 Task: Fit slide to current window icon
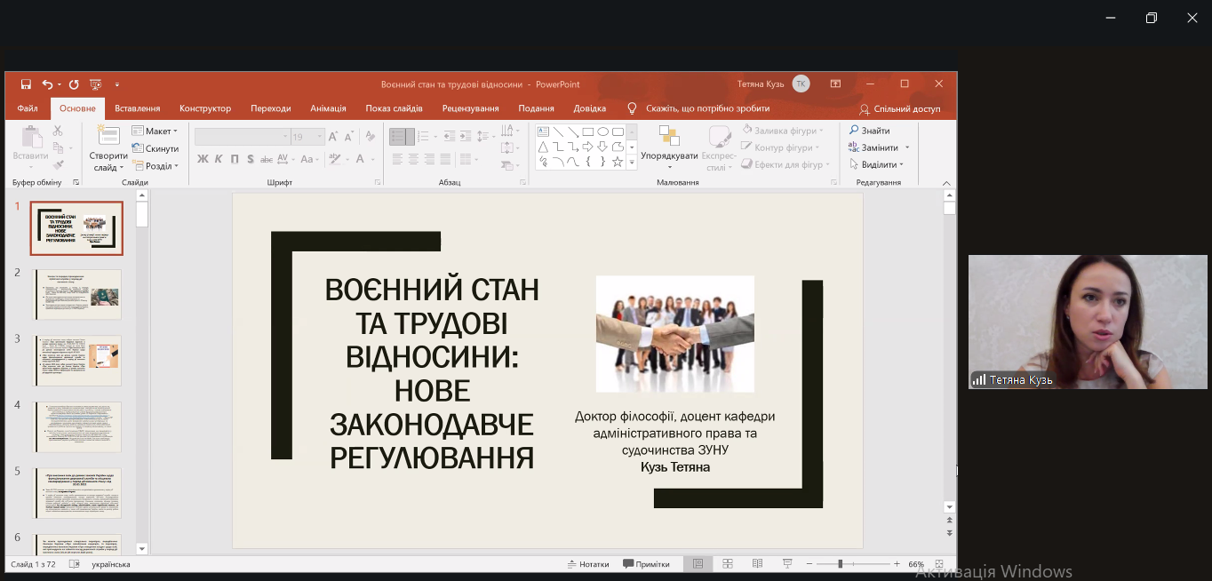tap(939, 564)
